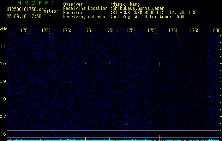This screenshot has height=141, width=222.
Task: Click the gray vertical frequency range bar
Action: tap(7, 81)
